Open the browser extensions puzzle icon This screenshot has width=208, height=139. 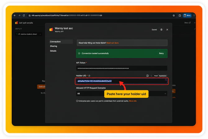[180, 16]
